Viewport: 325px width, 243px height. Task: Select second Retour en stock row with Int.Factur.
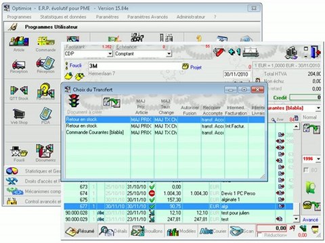[165, 126]
